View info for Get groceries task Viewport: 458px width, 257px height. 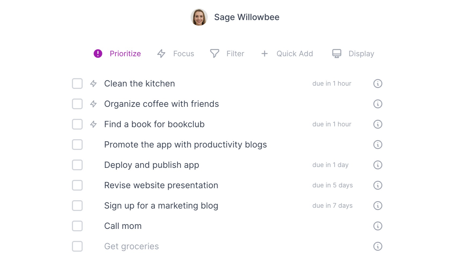pyautogui.click(x=378, y=246)
